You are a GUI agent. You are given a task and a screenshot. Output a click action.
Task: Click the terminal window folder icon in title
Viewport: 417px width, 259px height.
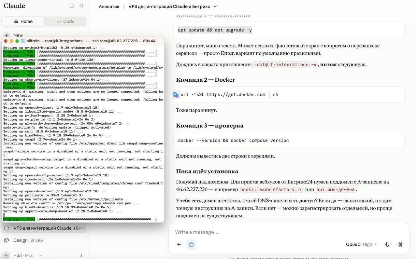point(23,41)
